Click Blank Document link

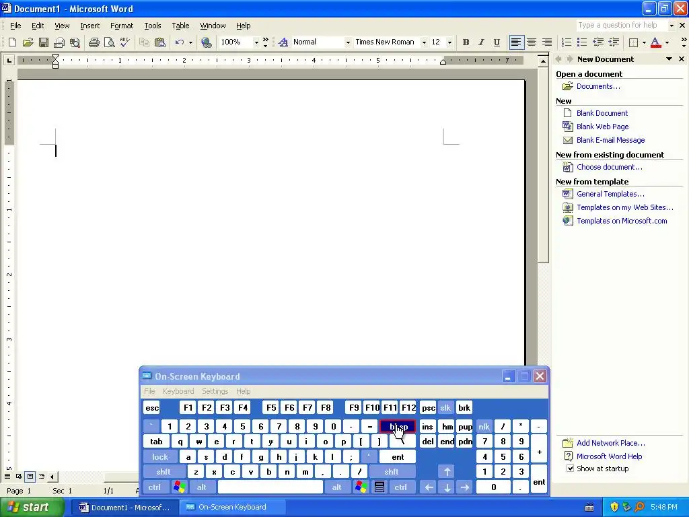[x=602, y=113]
